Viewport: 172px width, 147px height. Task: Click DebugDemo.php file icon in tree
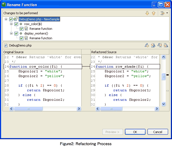tap(16, 19)
